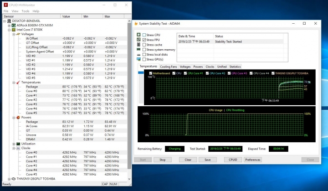Open the View menu in HWMonitor
Viewport: 328px width, 191px height.
point(15,11)
